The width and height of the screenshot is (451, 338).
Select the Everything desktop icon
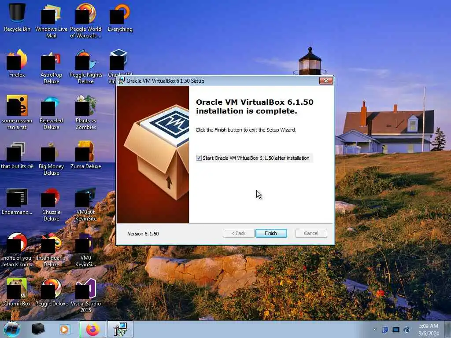pos(120,18)
